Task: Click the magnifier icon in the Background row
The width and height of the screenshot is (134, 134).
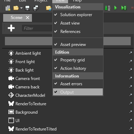Action: point(130,112)
